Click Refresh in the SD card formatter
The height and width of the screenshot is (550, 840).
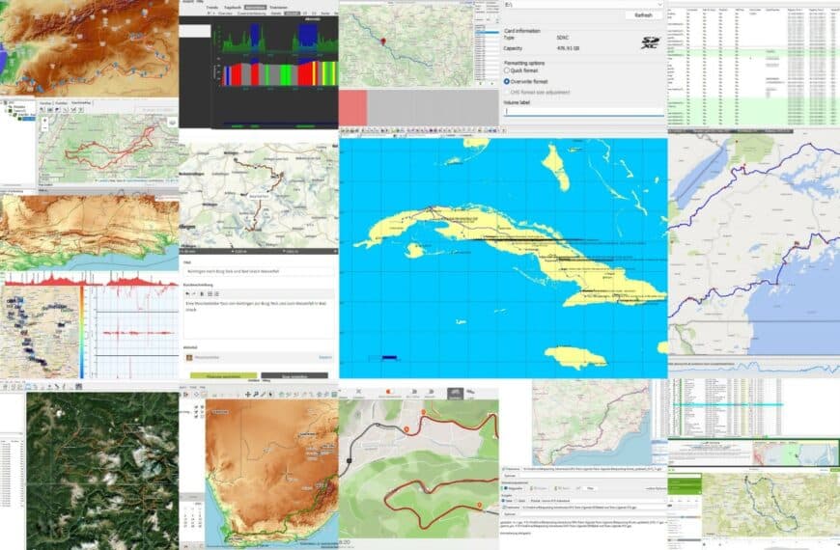tap(643, 15)
